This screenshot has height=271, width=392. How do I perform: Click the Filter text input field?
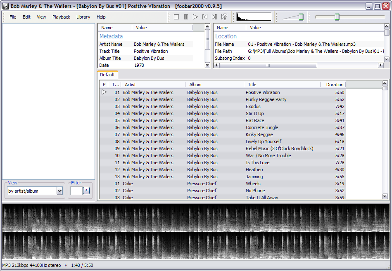(x=76, y=191)
